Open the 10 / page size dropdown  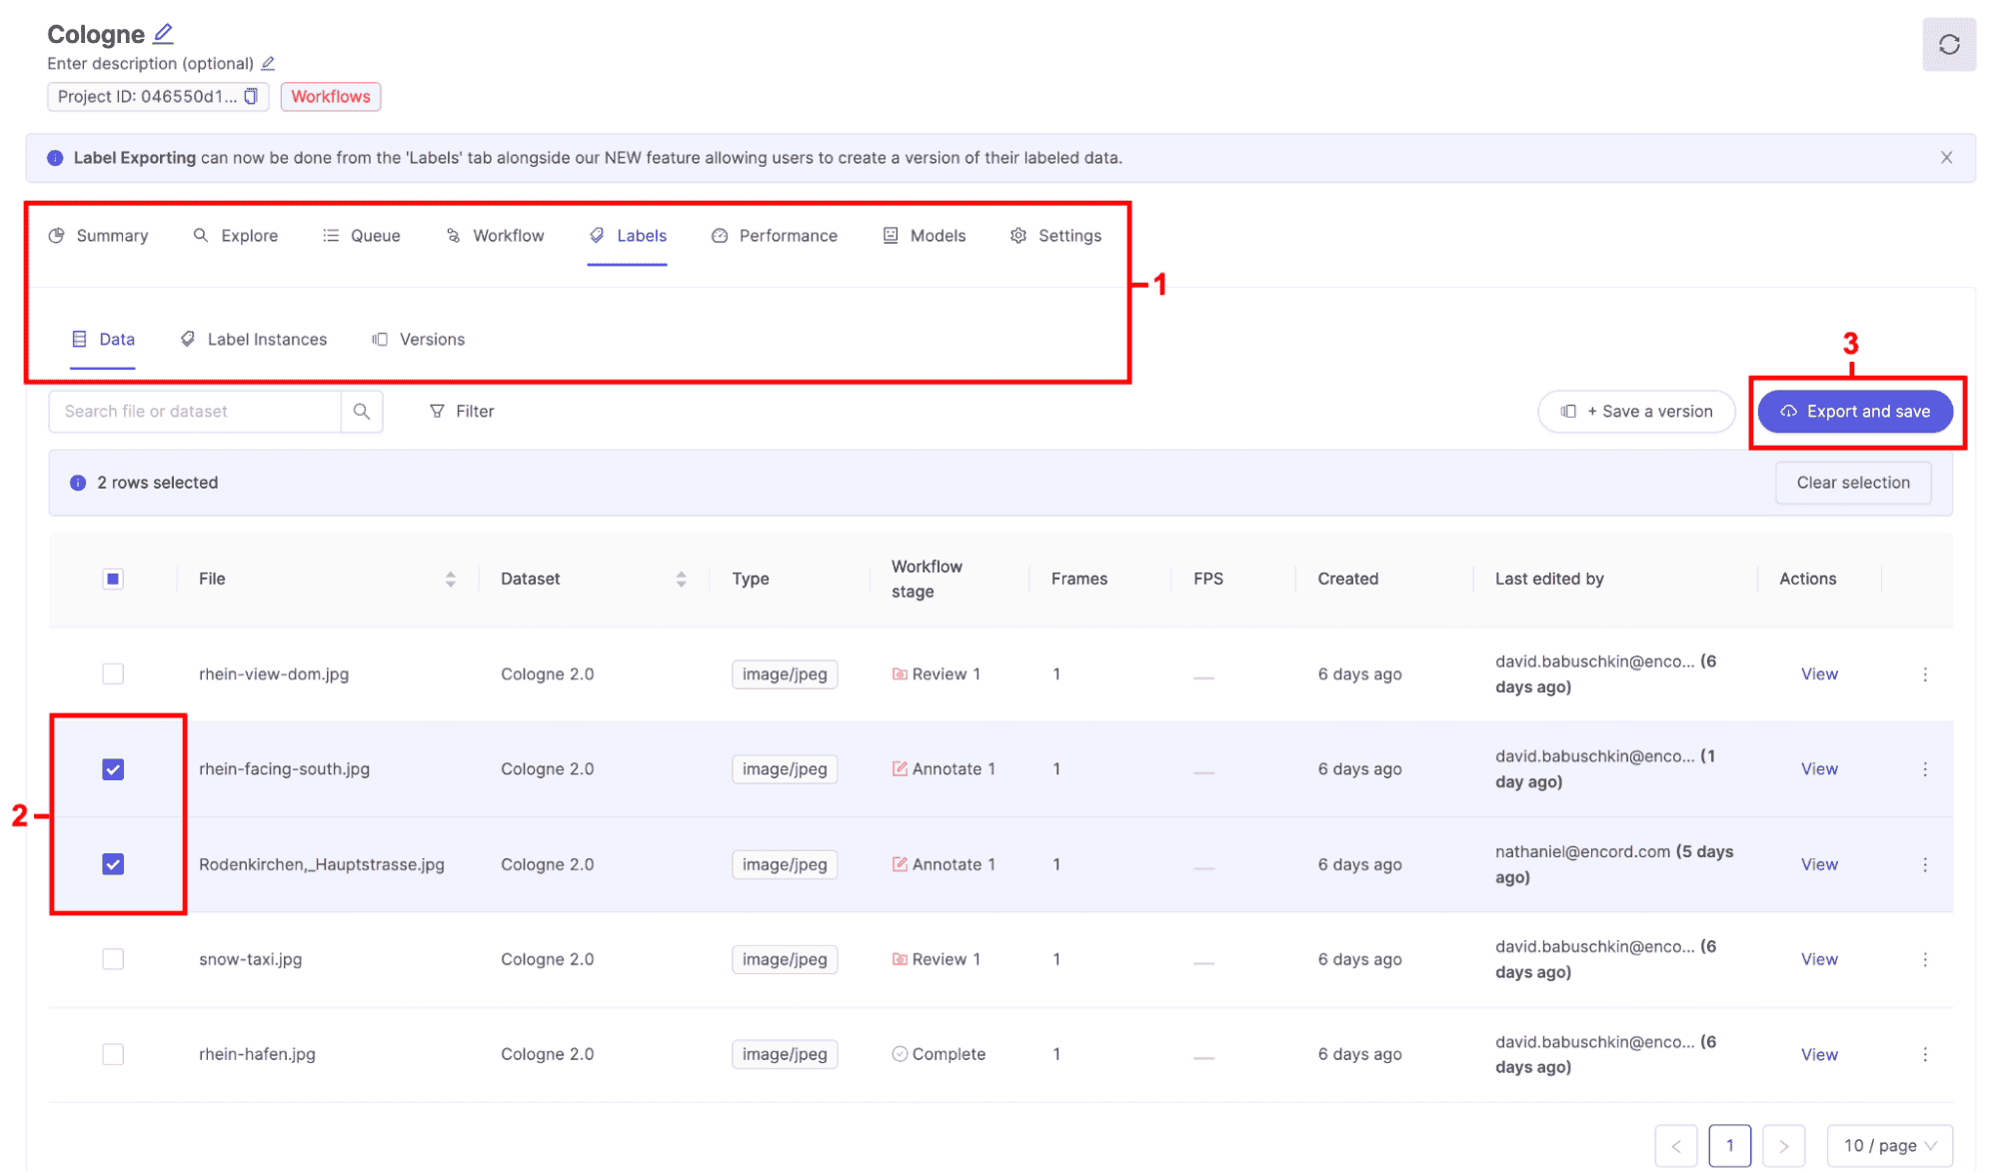click(x=1889, y=1146)
